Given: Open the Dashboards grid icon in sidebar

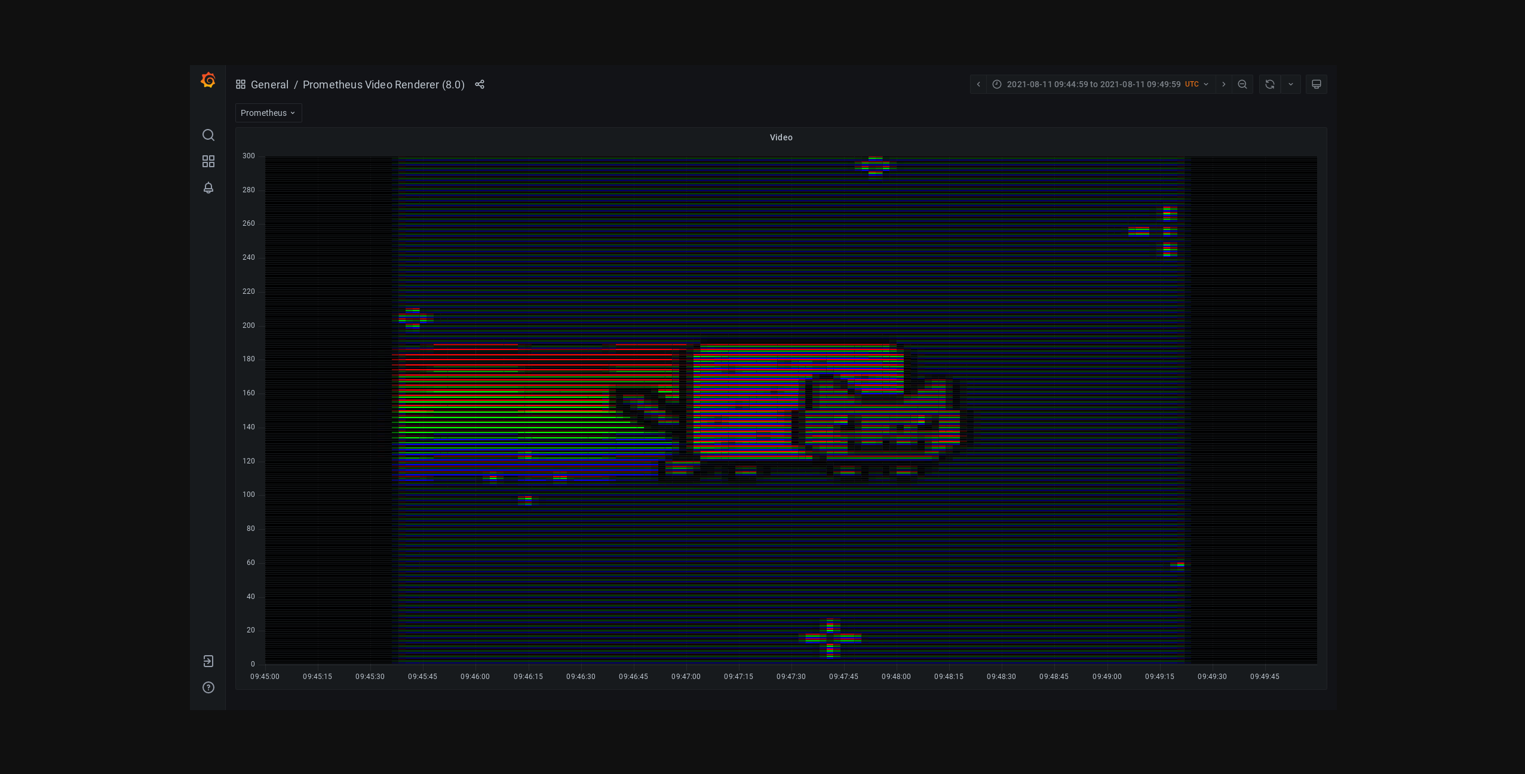Looking at the screenshot, I should point(208,161).
